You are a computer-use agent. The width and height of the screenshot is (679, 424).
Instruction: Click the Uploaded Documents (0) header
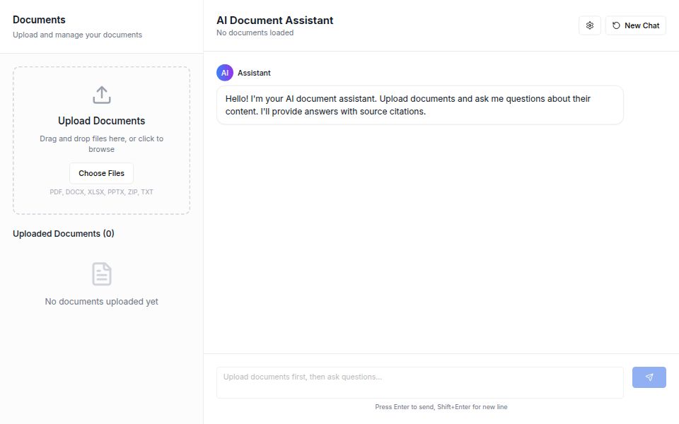point(63,233)
